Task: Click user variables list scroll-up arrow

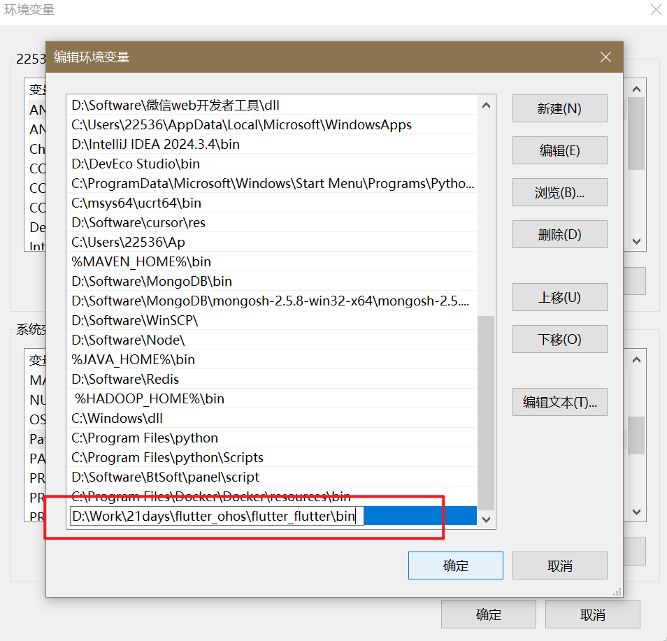Action: coord(636,89)
